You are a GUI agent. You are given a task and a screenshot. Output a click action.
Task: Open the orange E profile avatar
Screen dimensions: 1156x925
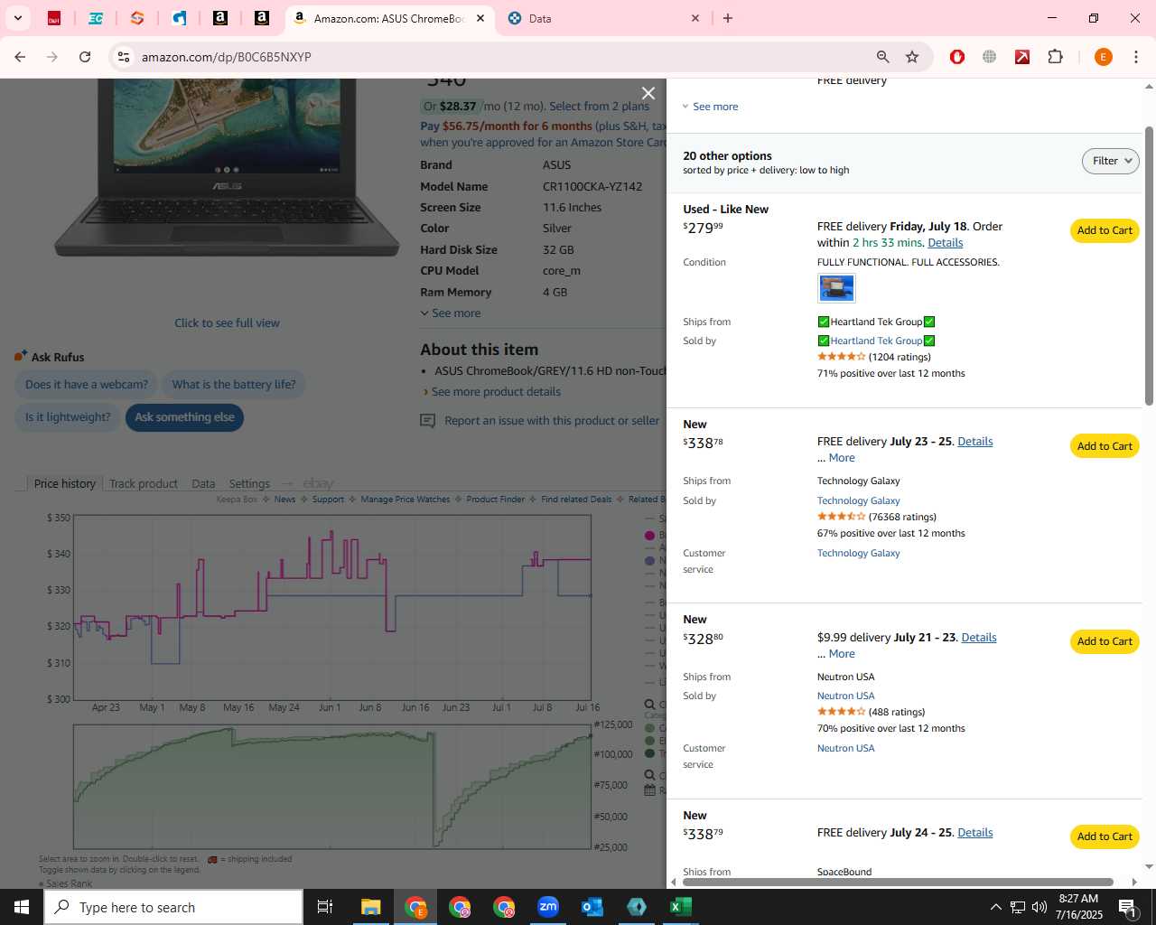pos(1103,57)
